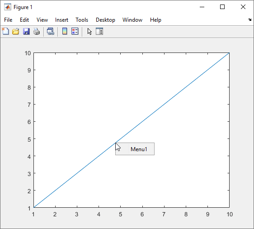This screenshot has width=254, height=229.
Task: Save the figure with the floppy disk icon
Action: pos(26,31)
